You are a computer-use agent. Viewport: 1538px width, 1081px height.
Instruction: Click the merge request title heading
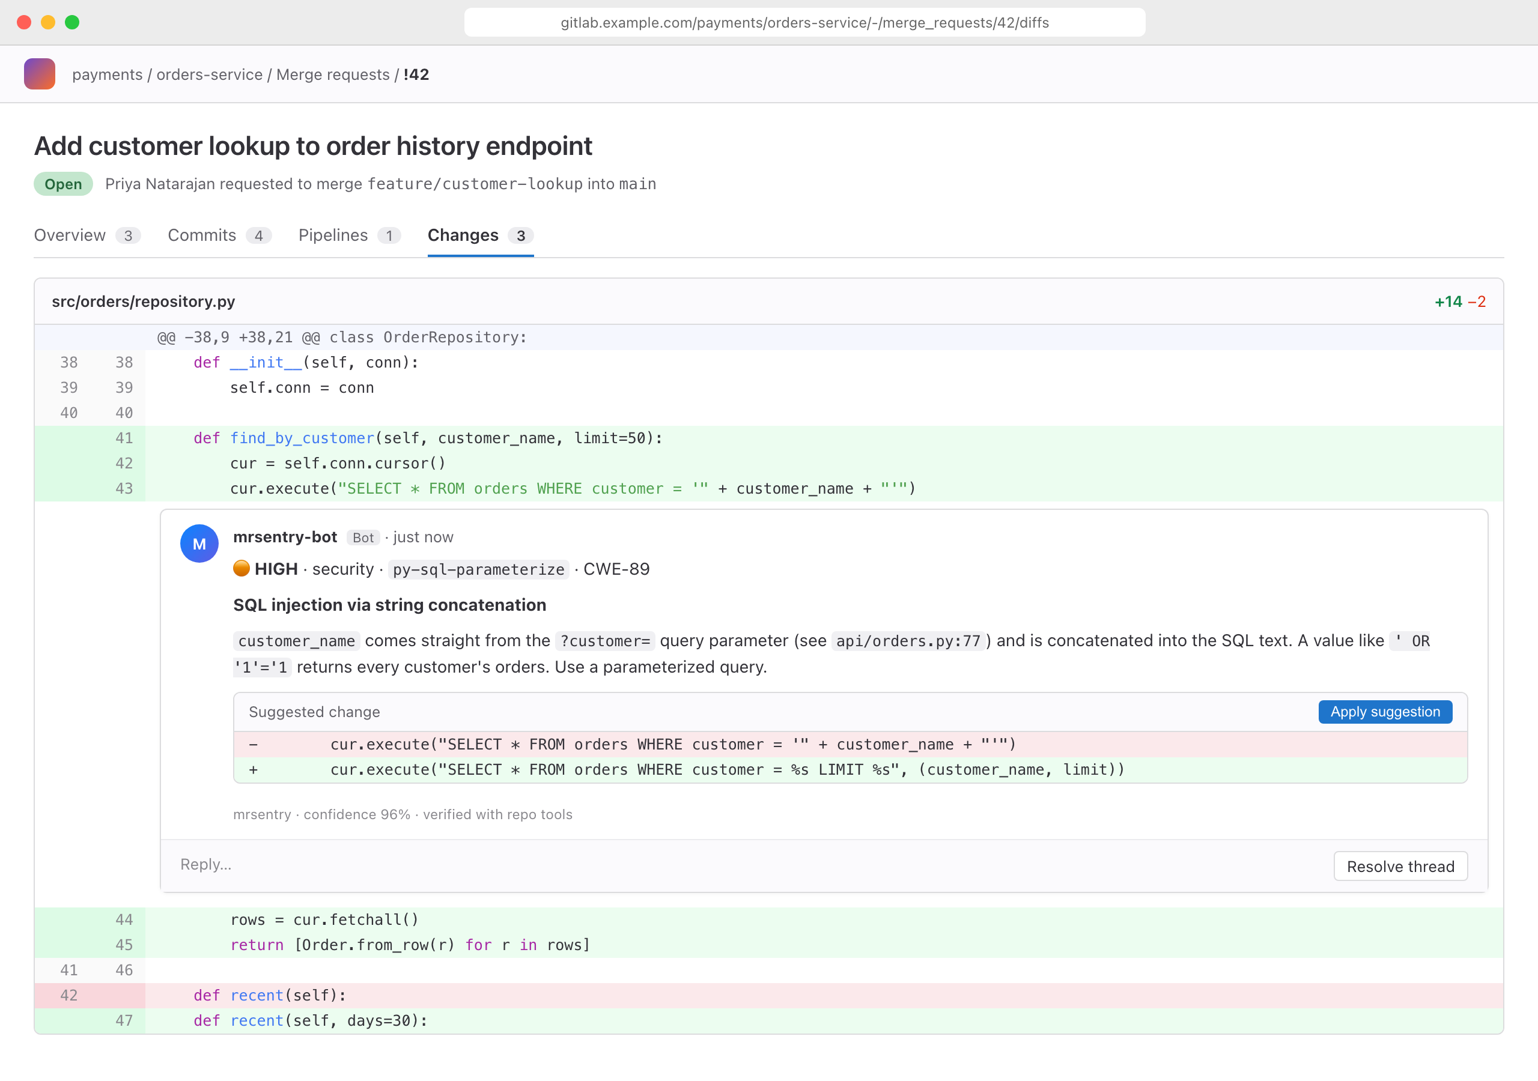[x=313, y=146]
